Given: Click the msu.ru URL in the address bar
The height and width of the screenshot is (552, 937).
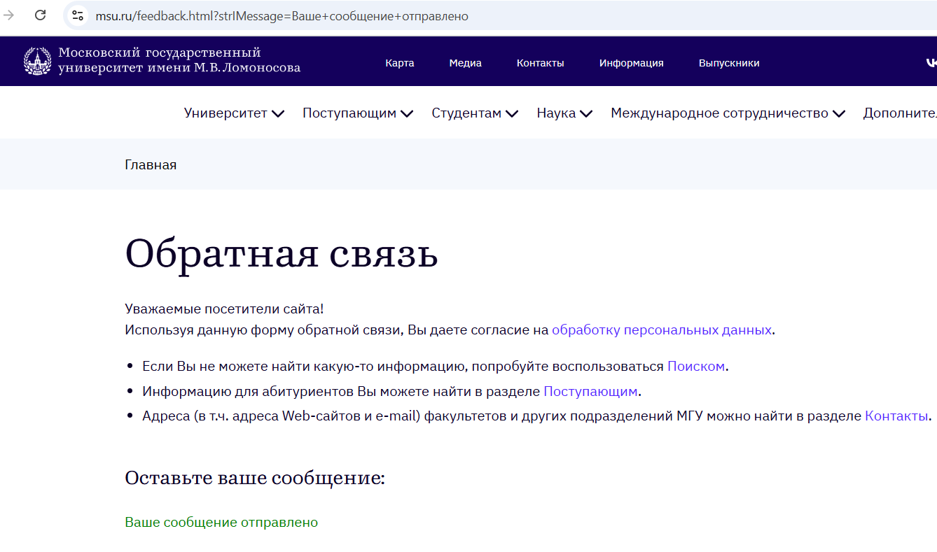Looking at the screenshot, I should tap(282, 15).
